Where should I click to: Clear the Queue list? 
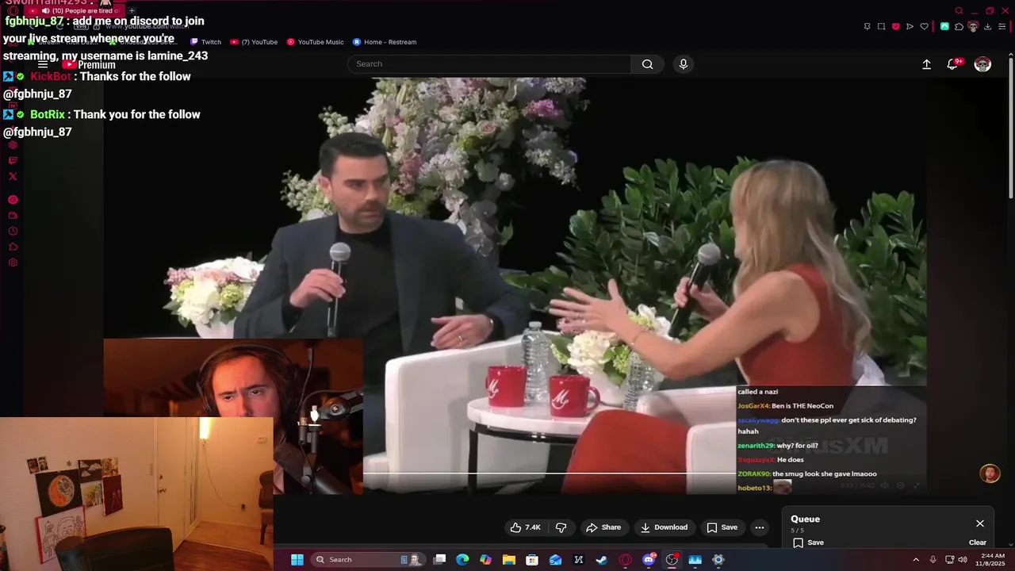point(978,542)
